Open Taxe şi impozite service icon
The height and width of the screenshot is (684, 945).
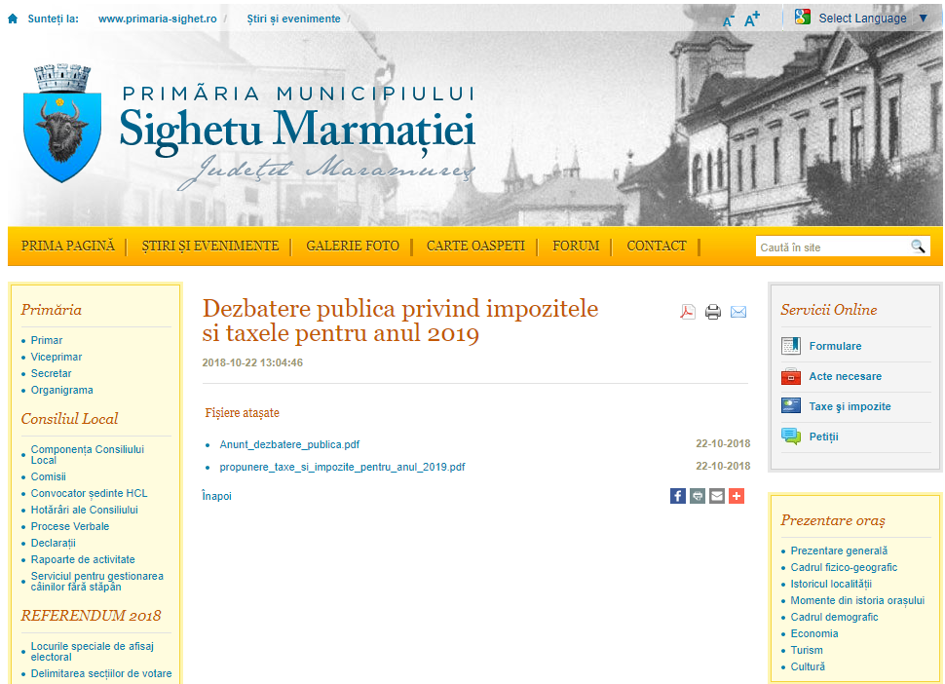coord(791,406)
